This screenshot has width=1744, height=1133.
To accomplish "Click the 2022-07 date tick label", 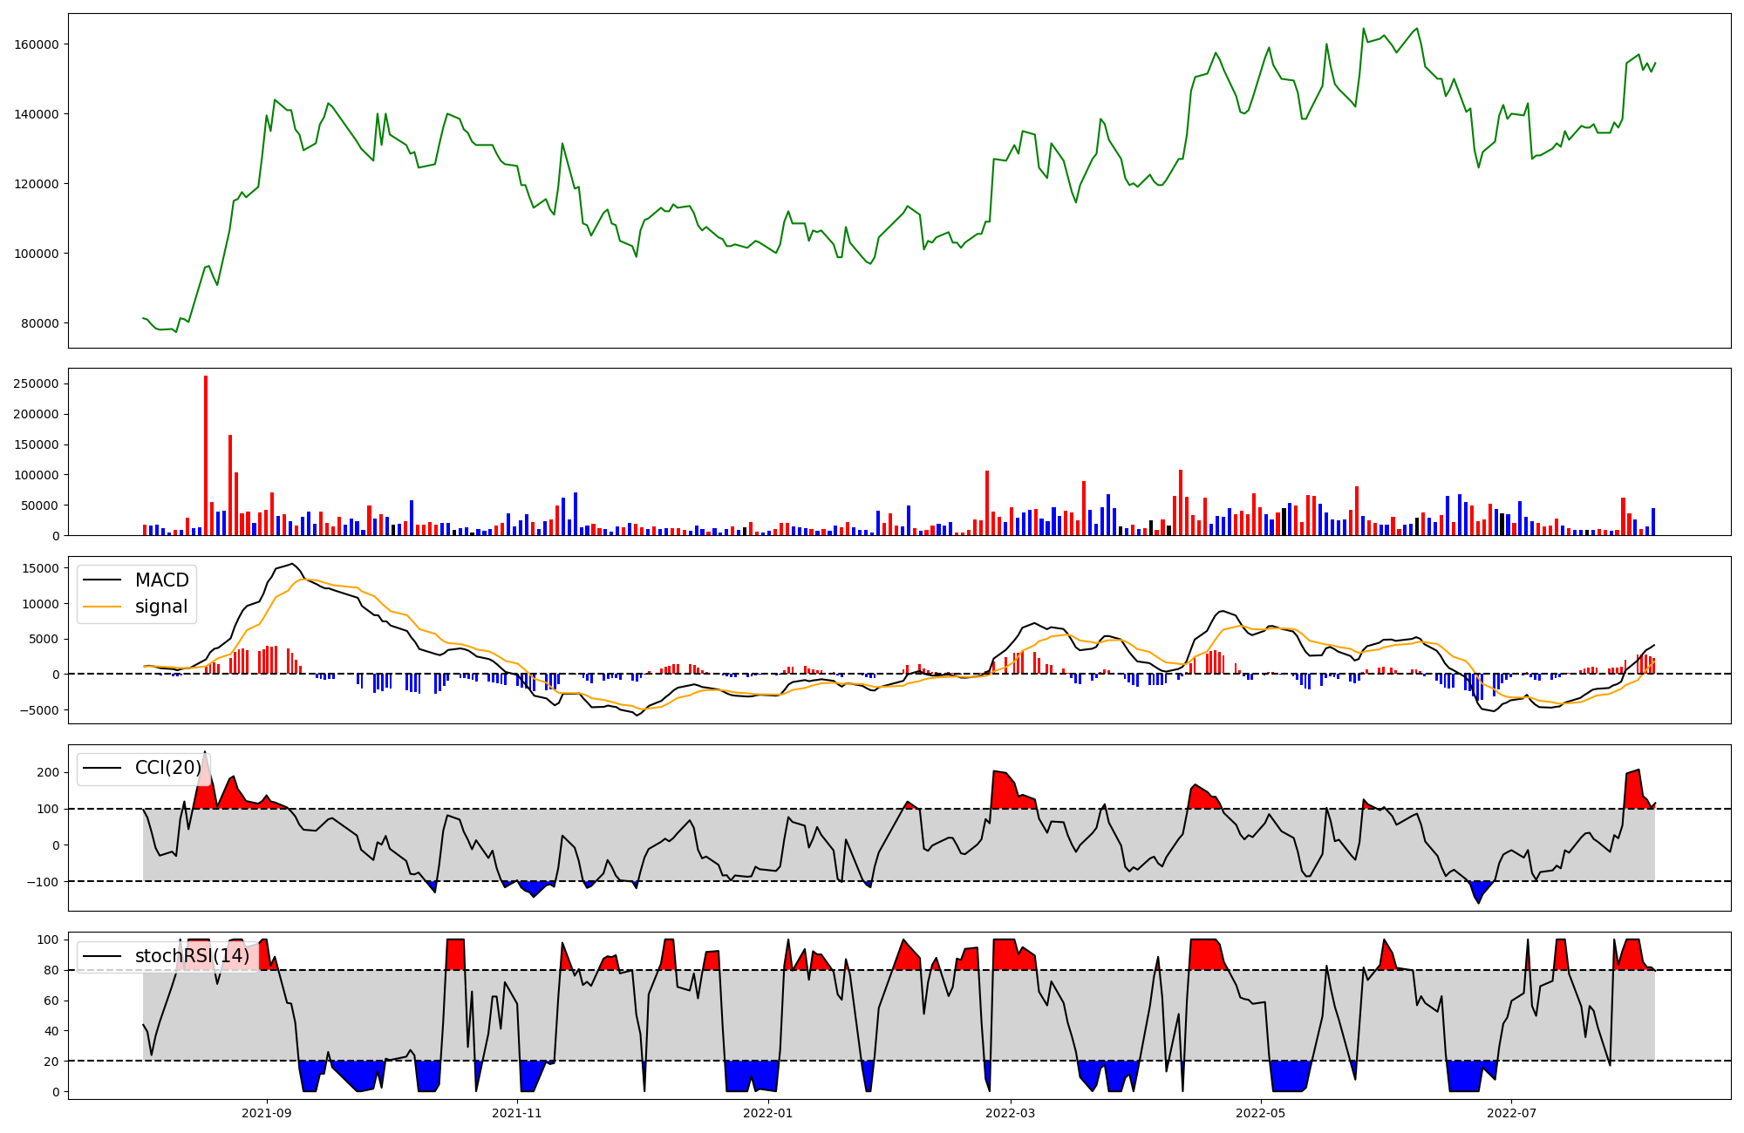I will point(1511,1113).
